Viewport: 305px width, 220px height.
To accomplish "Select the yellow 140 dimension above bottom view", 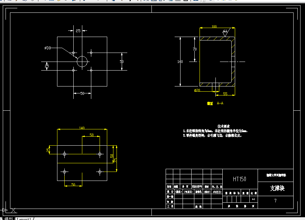I will point(82,128).
